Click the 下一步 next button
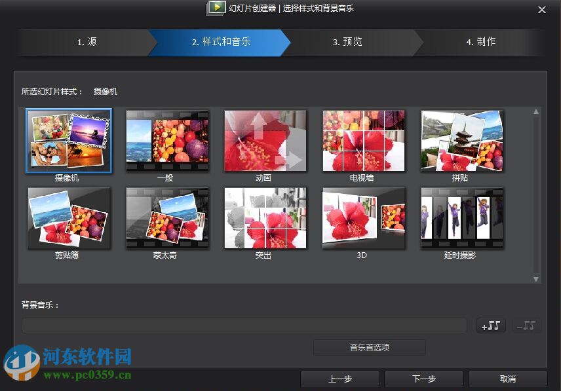Screen dimensions: 561x391 423,379
